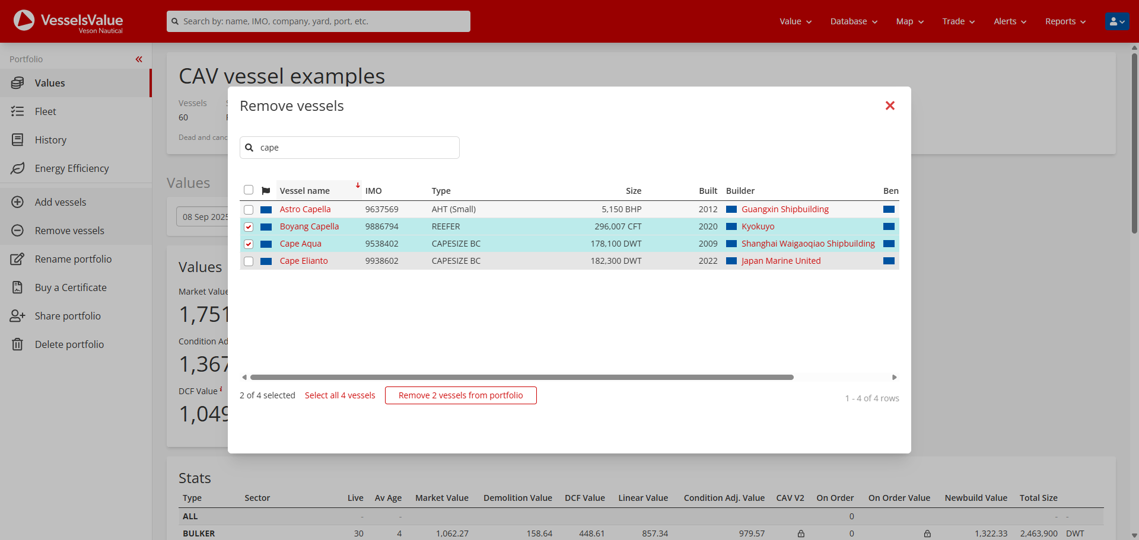Collapse the Portfolio sidebar with double chevron
This screenshot has width=1139, height=540.
pos(139,59)
